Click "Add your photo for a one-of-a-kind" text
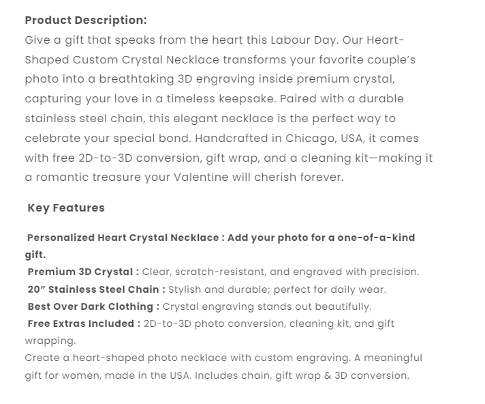485x404 pixels. coord(321,237)
